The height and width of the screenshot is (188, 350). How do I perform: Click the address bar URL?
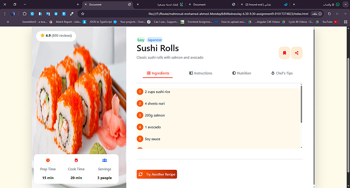pos(228,14)
